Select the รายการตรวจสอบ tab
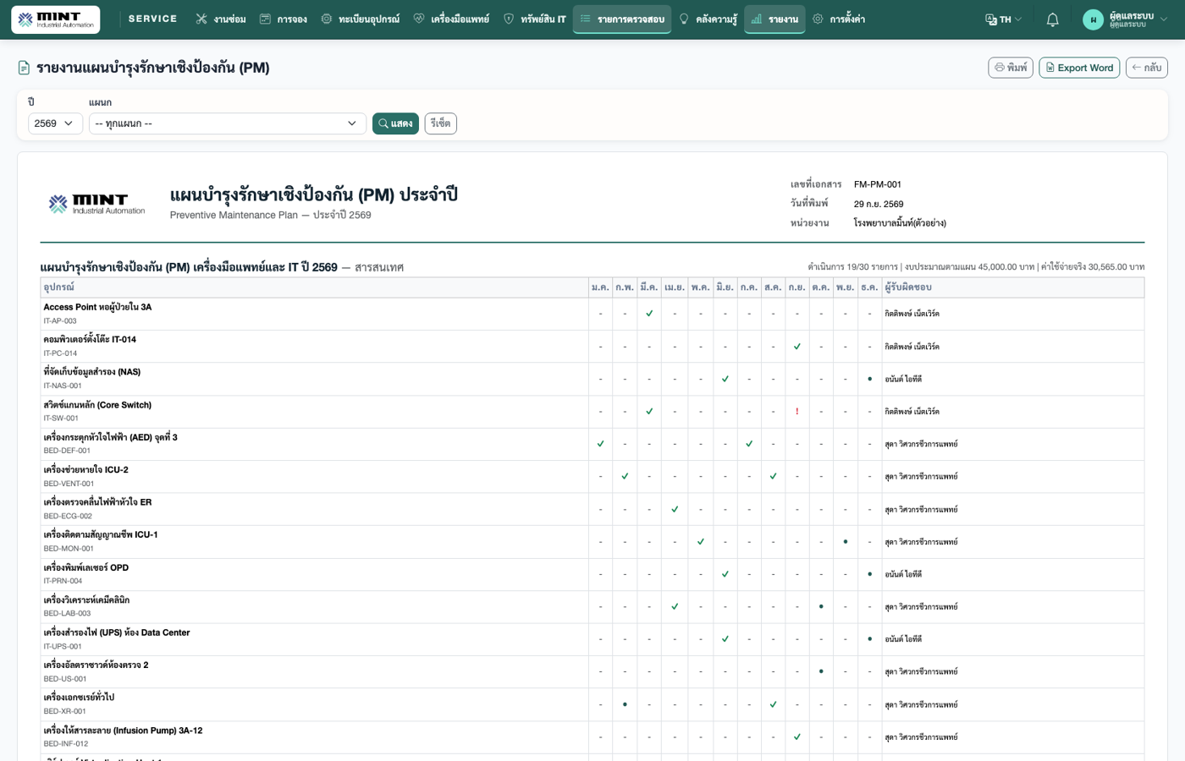Image resolution: width=1185 pixels, height=761 pixels. pos(622,19)
